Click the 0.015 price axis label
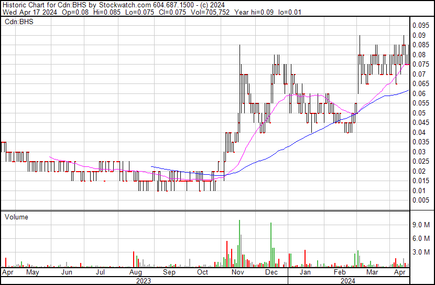The height and width of the screenshot is (285, 435). tap(421, 181)
